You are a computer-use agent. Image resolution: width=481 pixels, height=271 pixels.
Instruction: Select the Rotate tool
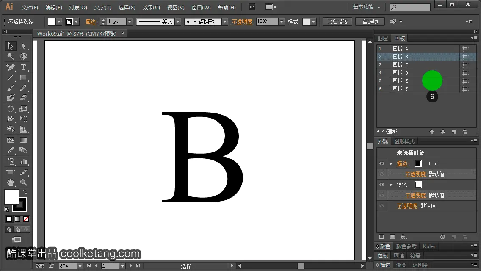point(11,109)
